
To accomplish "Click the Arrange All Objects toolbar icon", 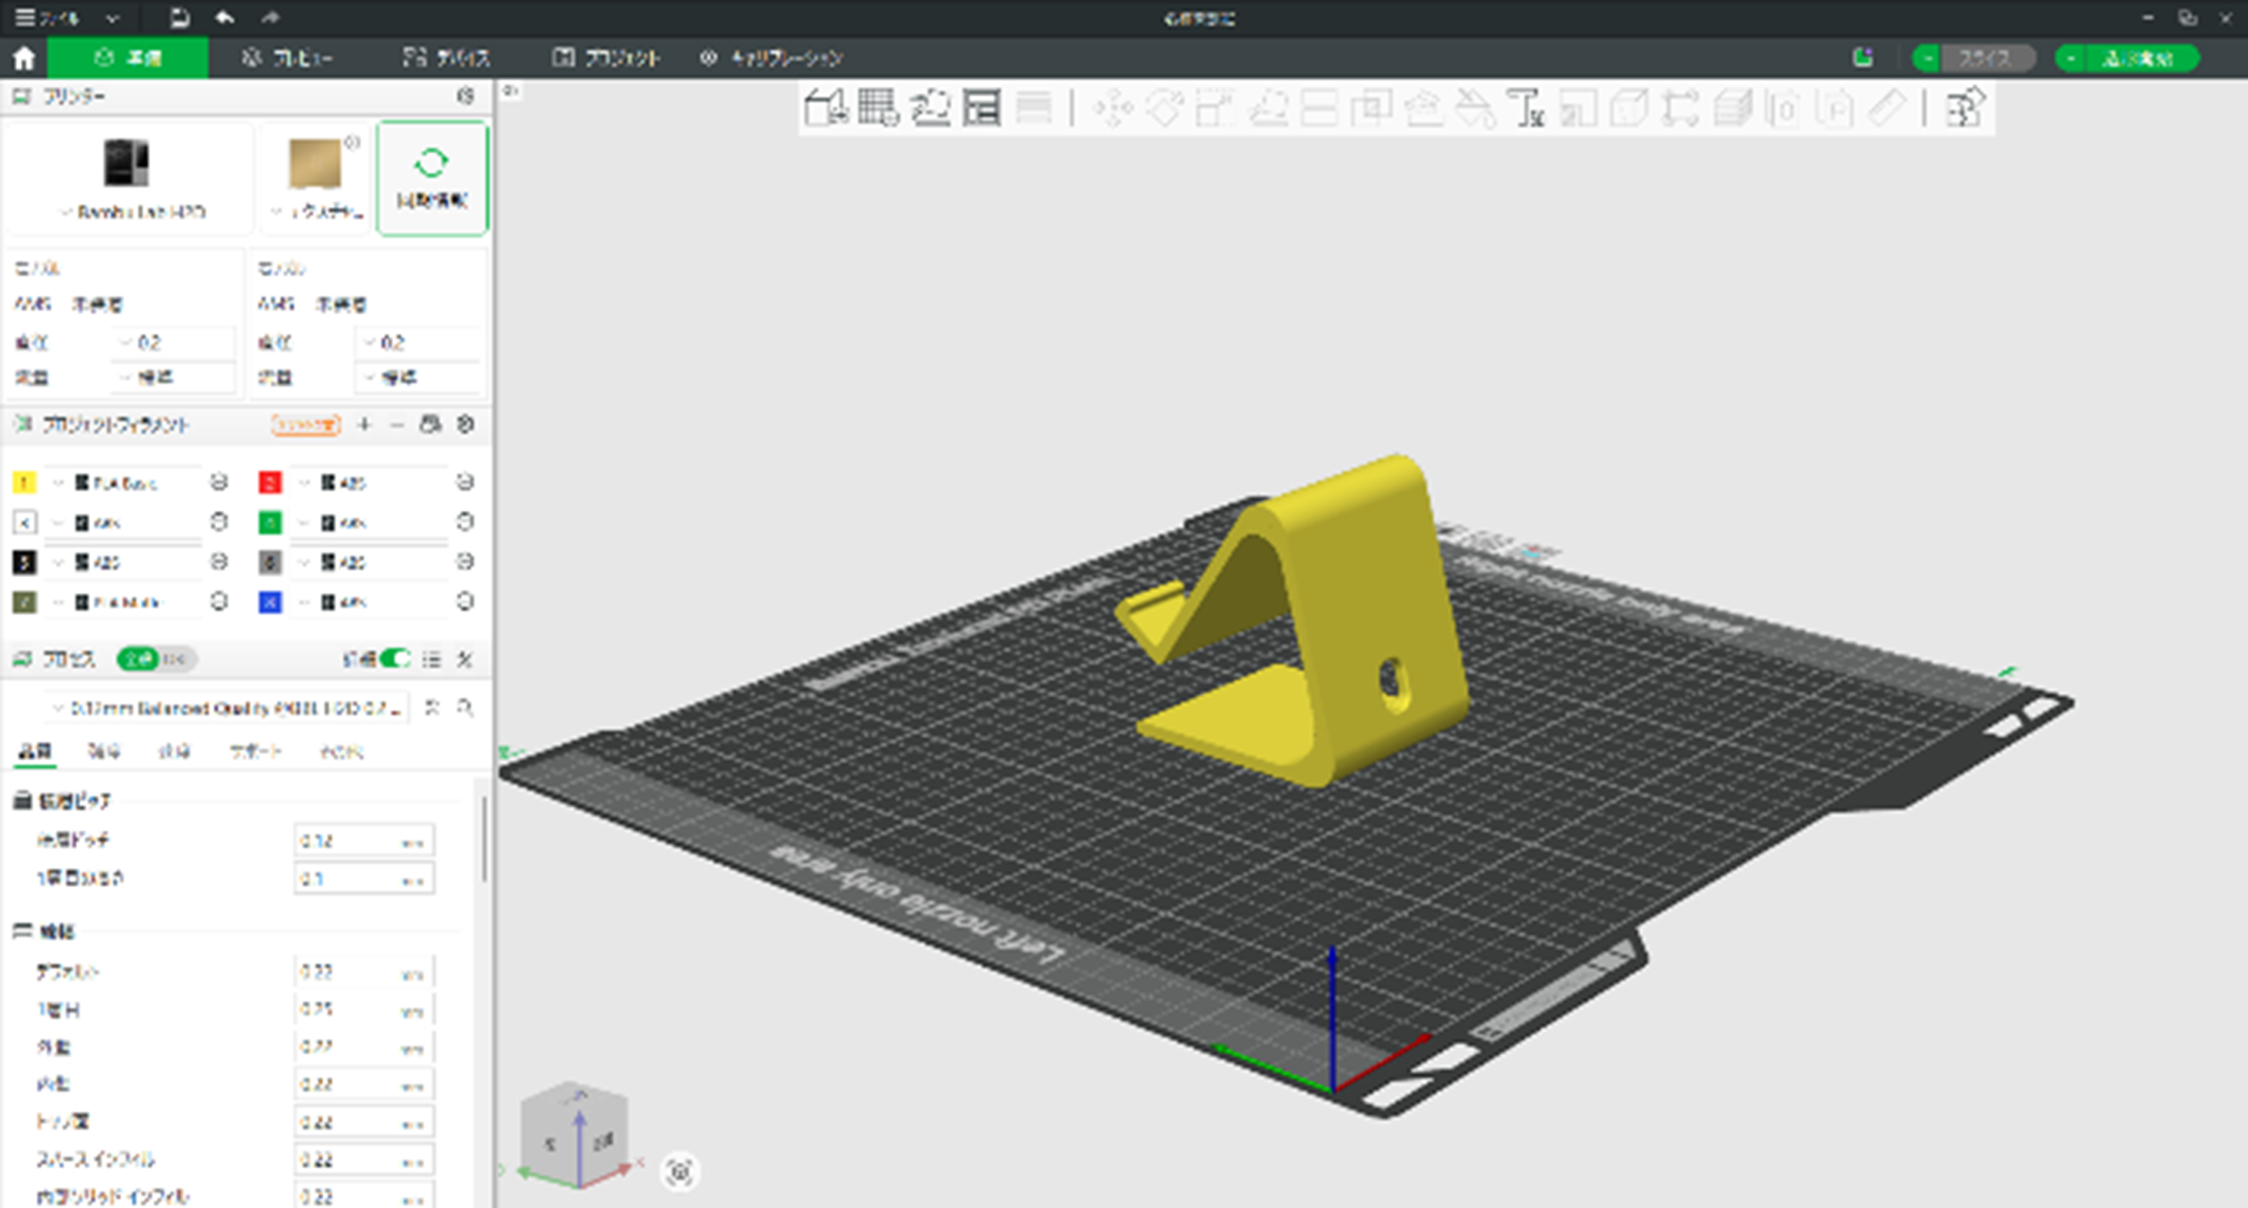I will (x=982, y=109).
